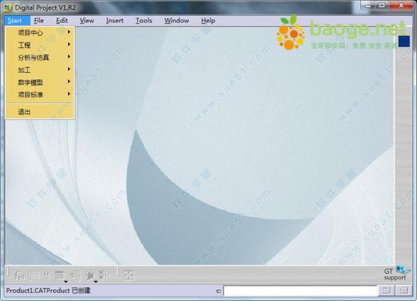Viewport: 417px width, 301px height.
Task: Expand the 工程 submenu arrow
Action: coord(69,44)
